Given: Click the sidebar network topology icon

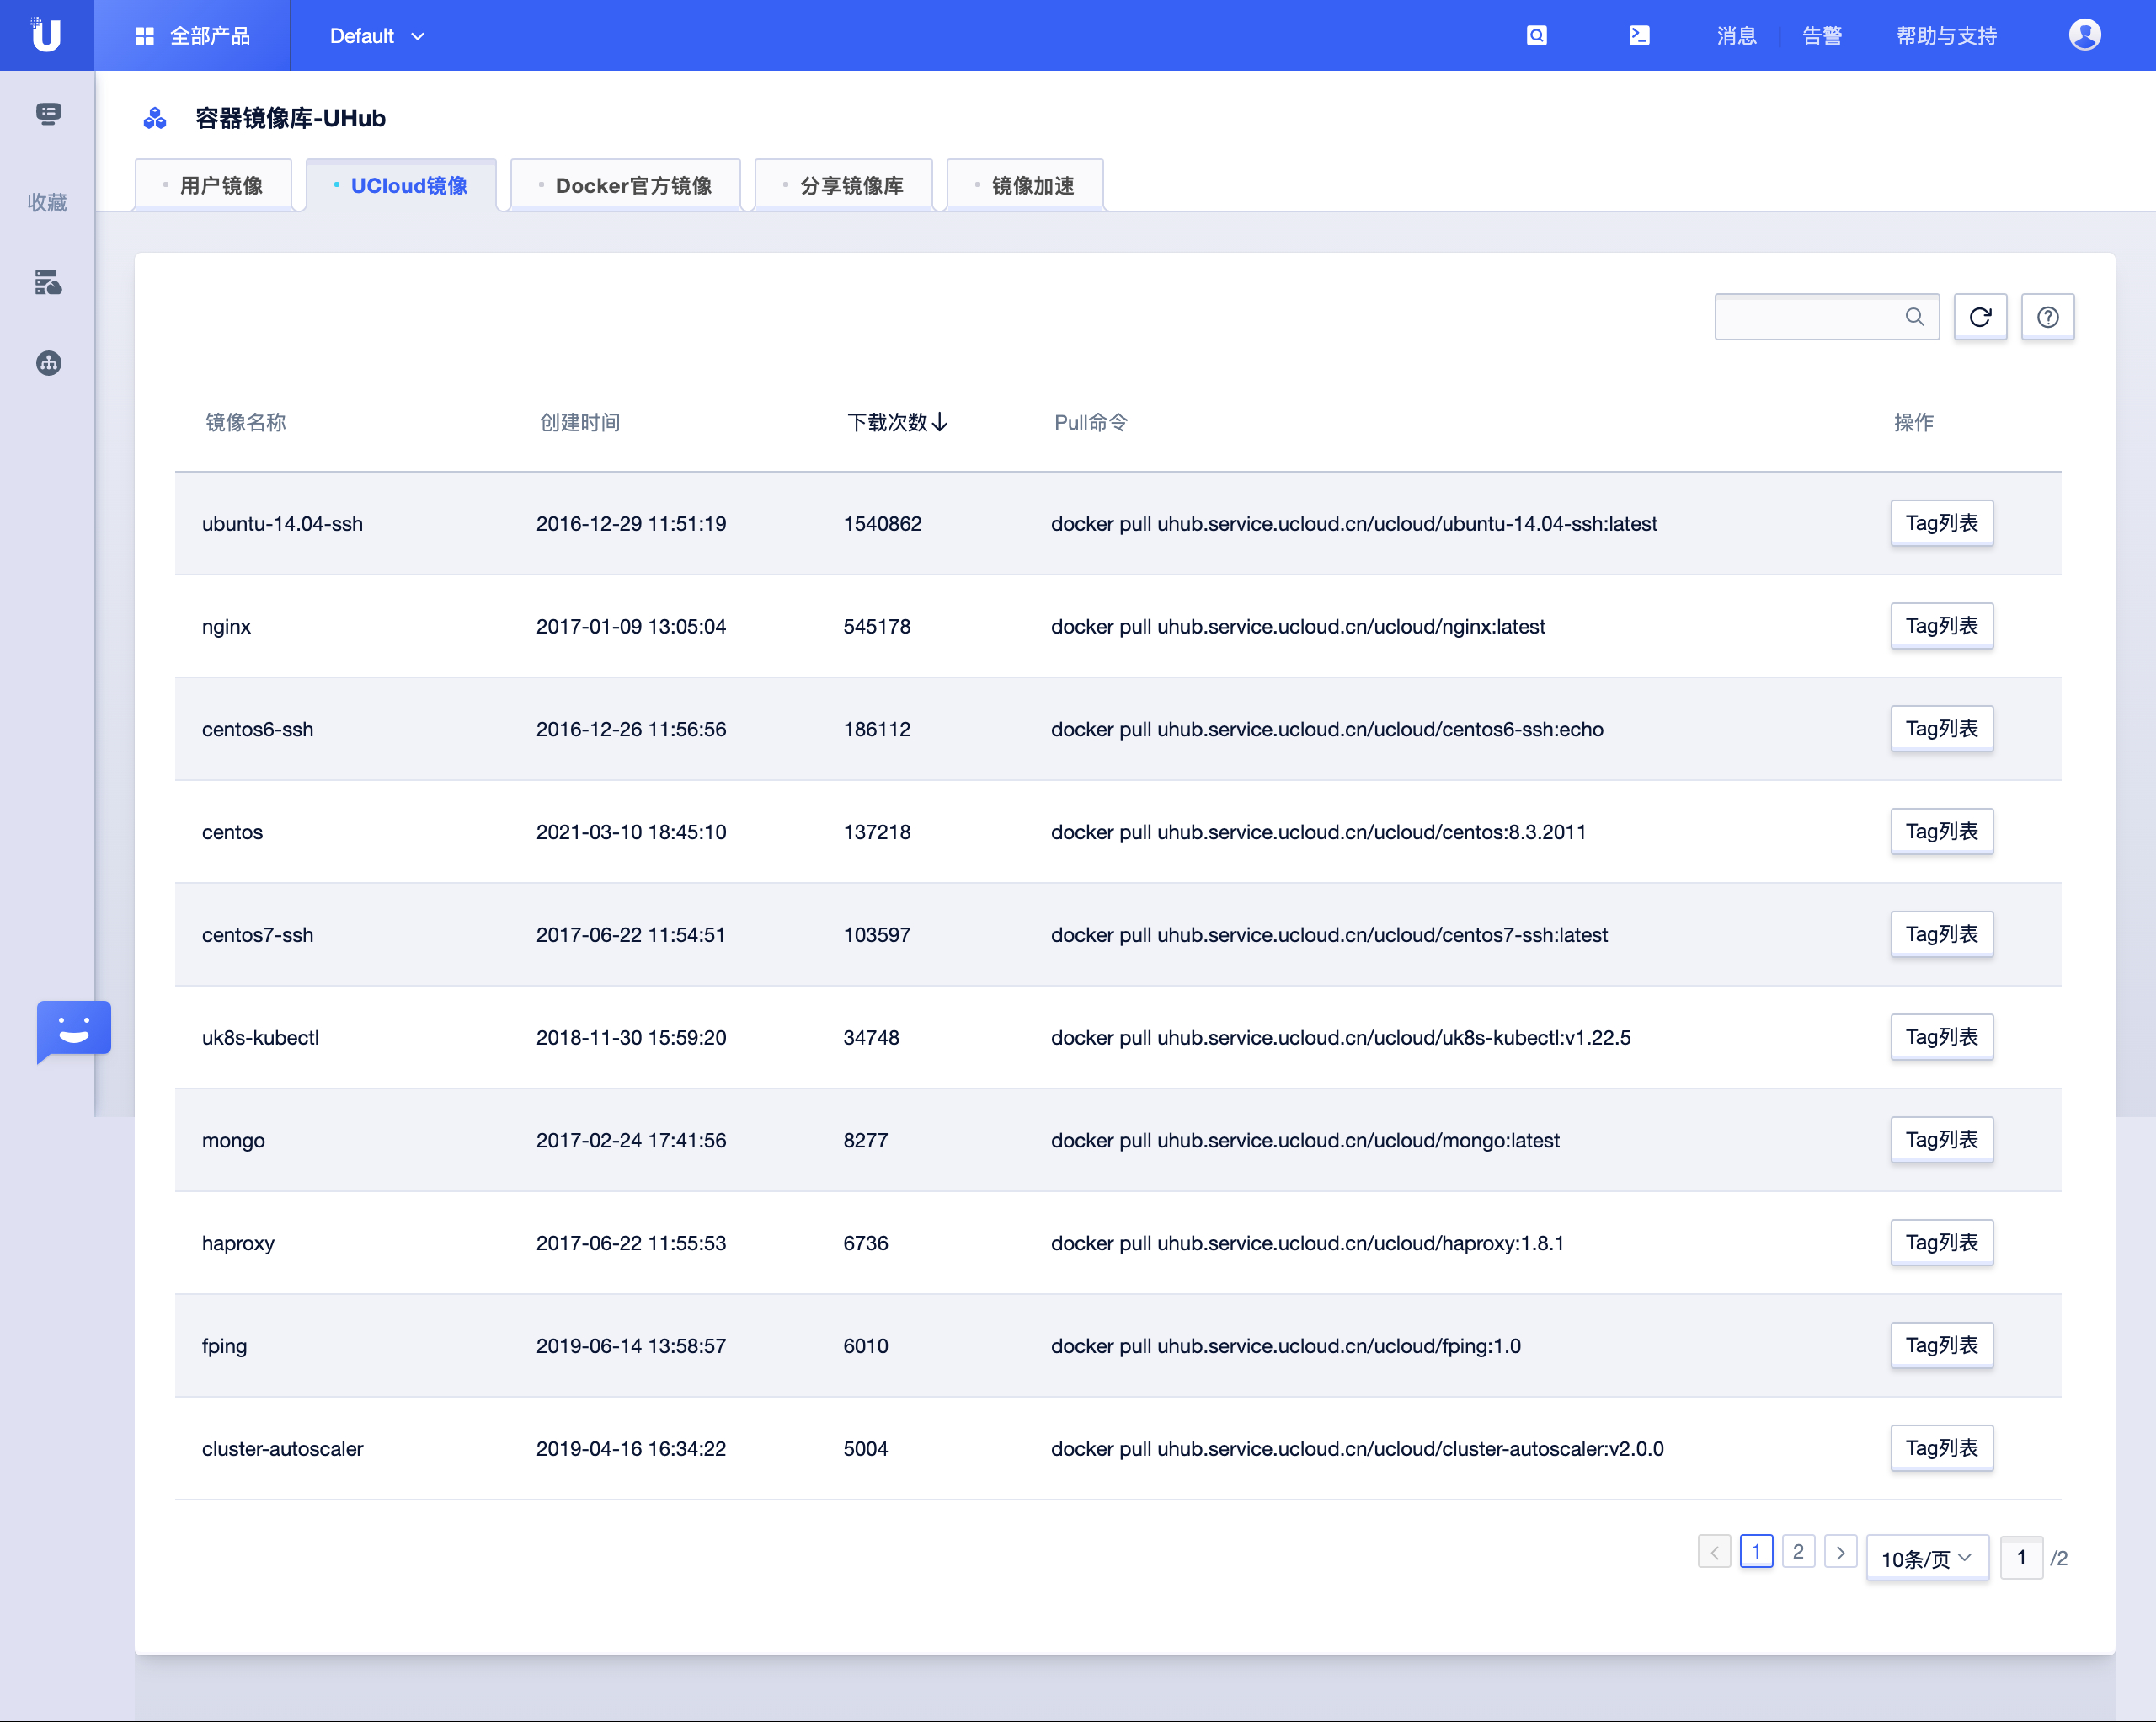Looking at the screenshot, I should pos(48,362).
